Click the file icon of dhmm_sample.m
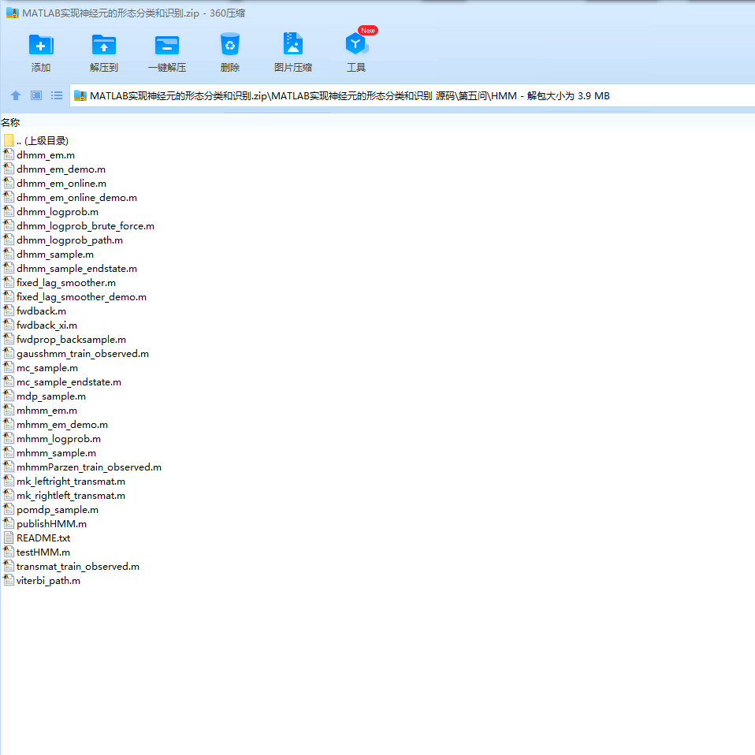755x755 pixels. click(x=9, y=254)
